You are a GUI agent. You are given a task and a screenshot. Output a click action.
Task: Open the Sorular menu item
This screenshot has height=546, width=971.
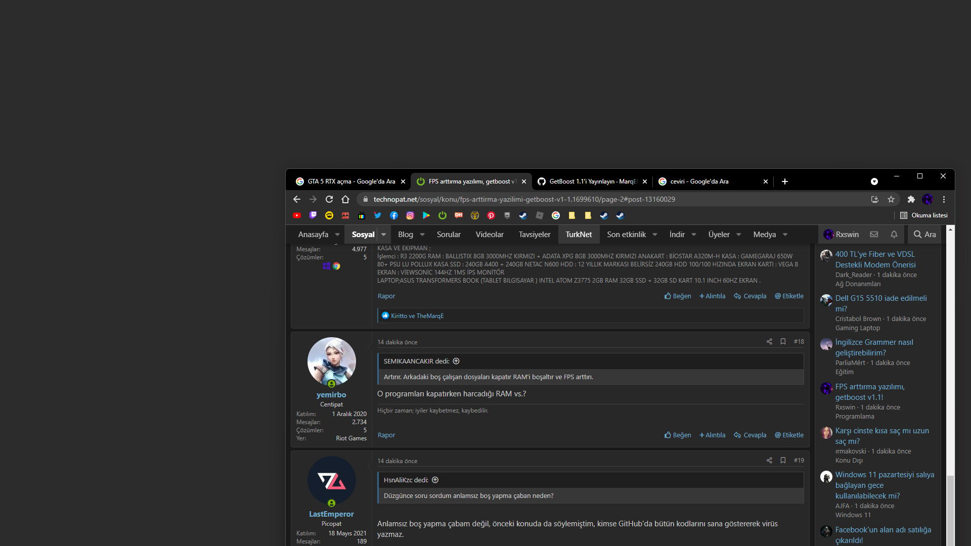click(x=449, y=235)
